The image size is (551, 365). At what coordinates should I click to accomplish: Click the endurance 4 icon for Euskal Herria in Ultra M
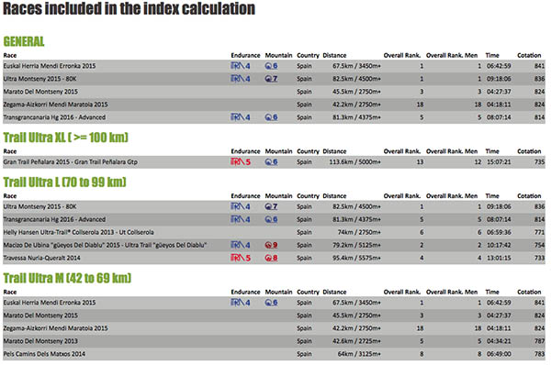(241, 302)
